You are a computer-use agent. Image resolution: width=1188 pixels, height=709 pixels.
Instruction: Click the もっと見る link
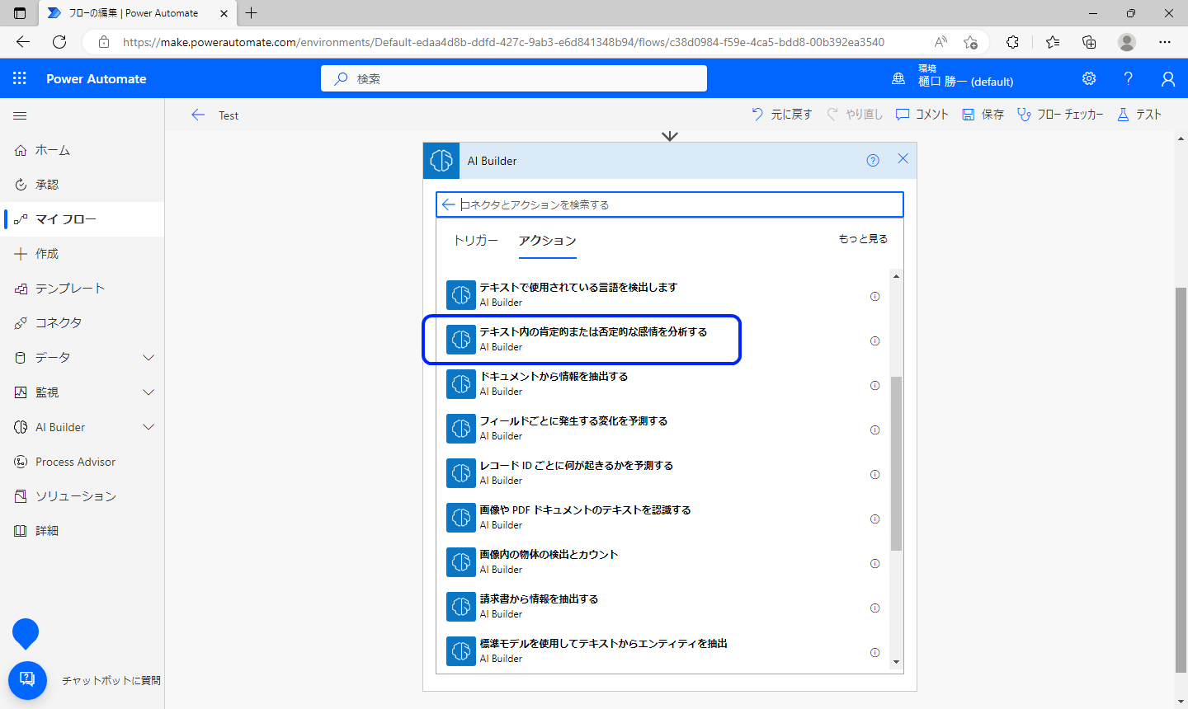(863, 239)
